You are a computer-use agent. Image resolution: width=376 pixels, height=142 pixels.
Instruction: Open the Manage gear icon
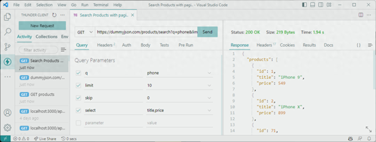point(7,127)
